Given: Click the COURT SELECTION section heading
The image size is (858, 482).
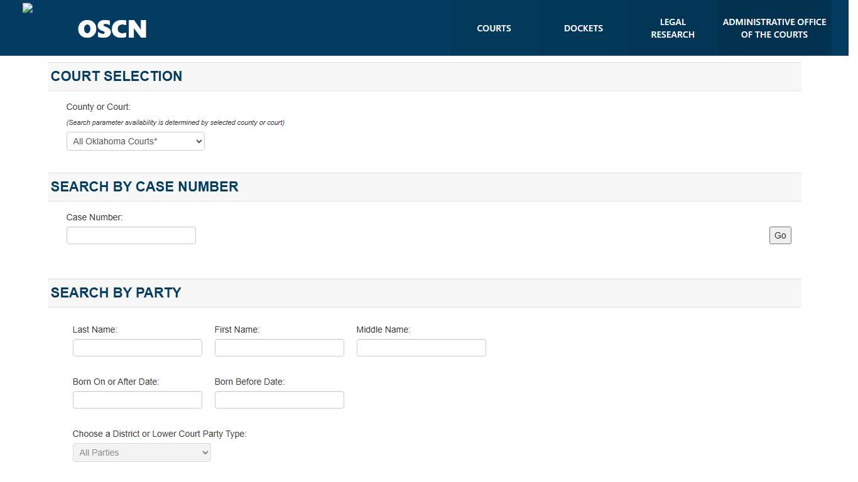Looking at the screenshot, I should [116, 76].
